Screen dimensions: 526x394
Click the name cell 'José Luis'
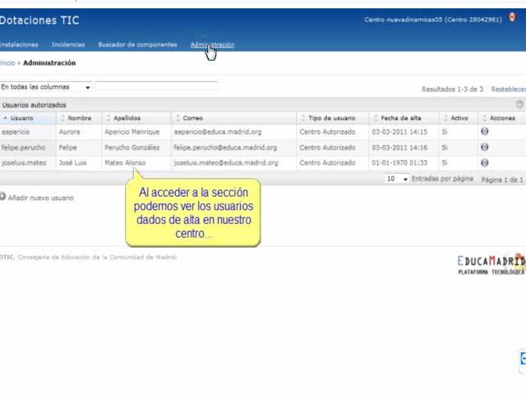point(79,163)
